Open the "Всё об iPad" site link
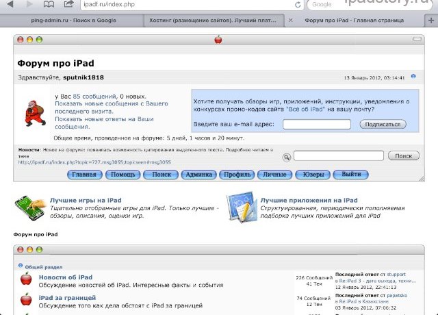Screen dimensions: 438x315 coord(306,109)
